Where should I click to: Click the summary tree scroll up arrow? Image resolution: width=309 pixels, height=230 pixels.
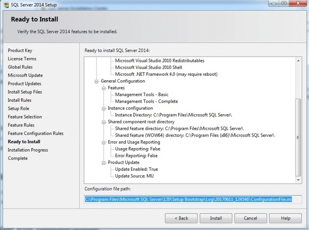pos(298,61)
